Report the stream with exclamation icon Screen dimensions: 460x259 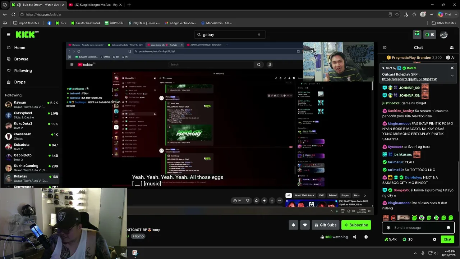coord(366,237)
